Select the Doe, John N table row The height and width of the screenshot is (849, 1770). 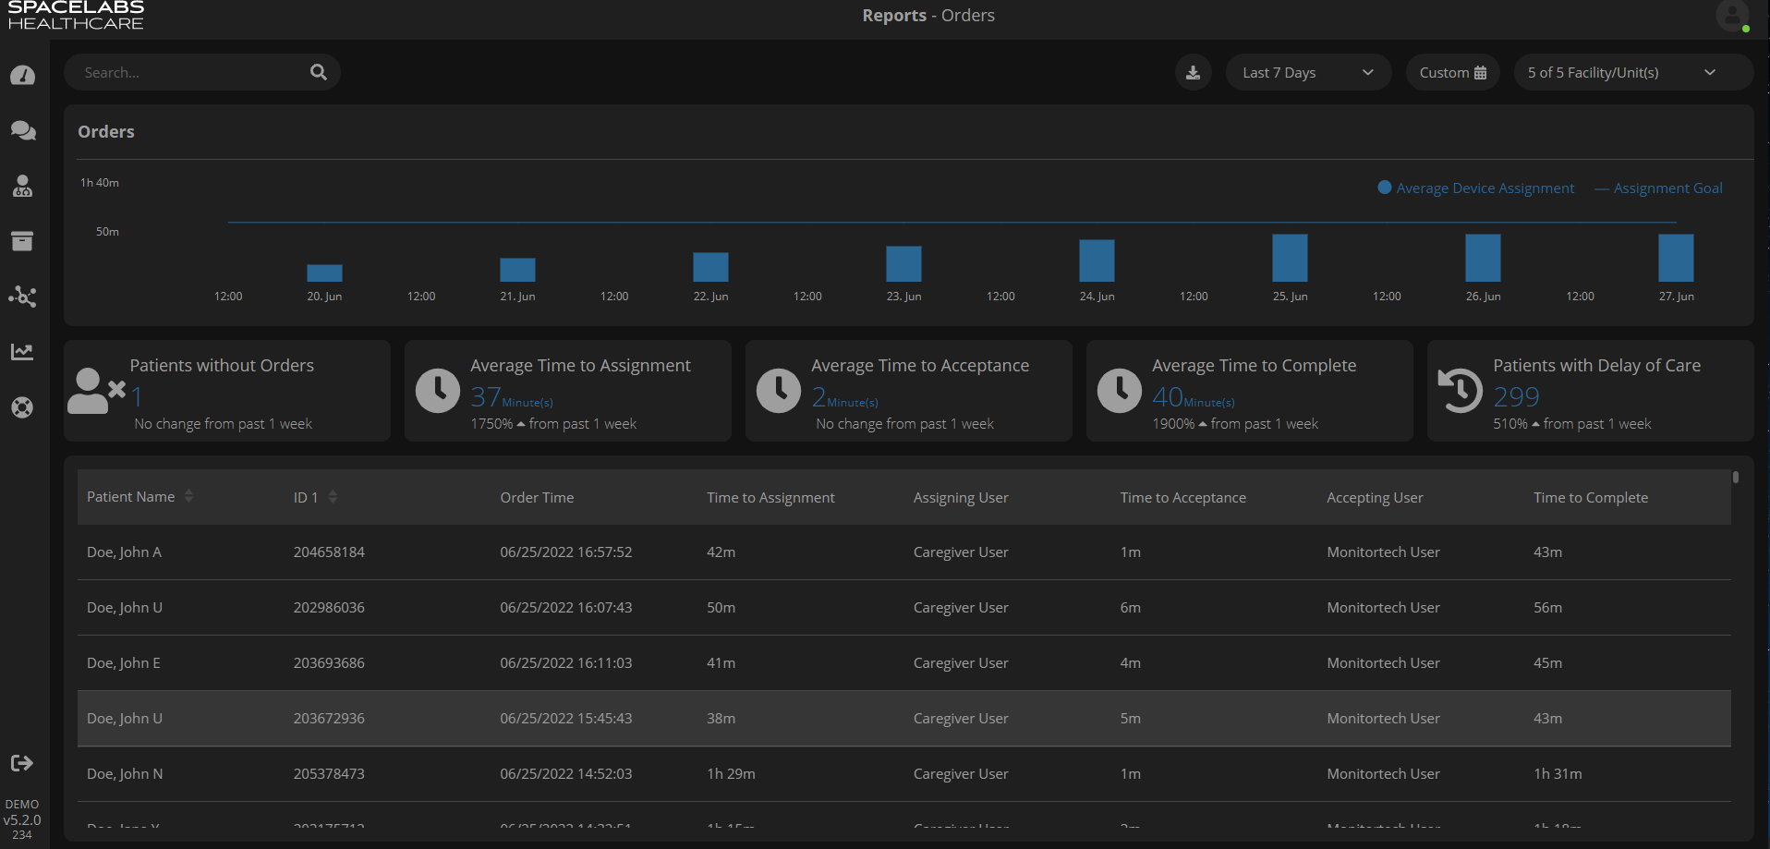coord(903,774)
